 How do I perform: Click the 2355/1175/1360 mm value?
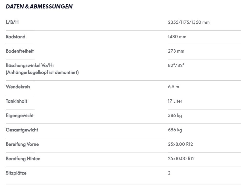pos(189,22)
